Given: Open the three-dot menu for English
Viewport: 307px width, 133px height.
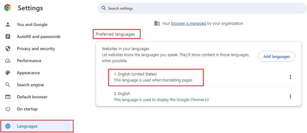Looking at the screenshot, I should coord(290,97).
